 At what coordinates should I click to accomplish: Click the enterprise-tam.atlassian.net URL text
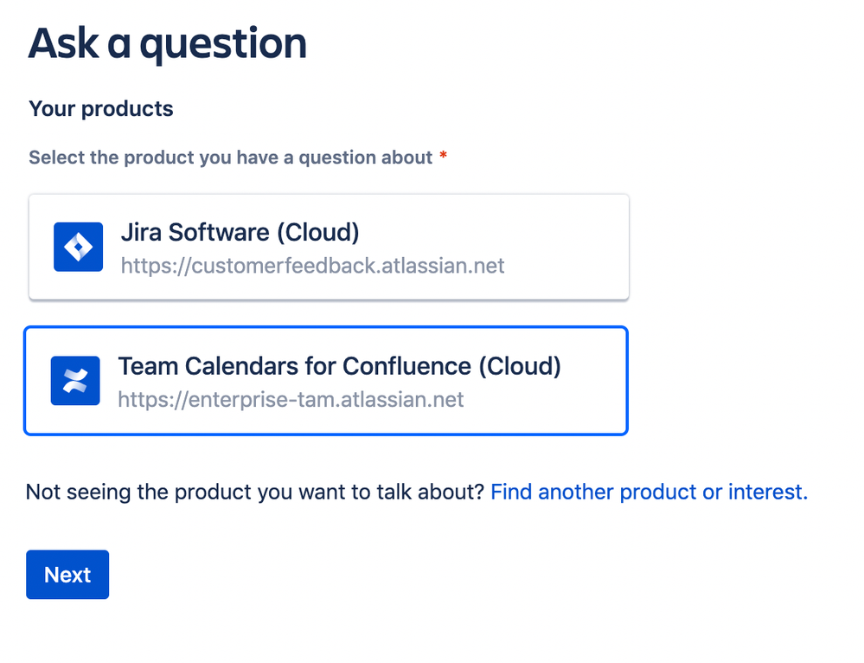tap(291, 399)
